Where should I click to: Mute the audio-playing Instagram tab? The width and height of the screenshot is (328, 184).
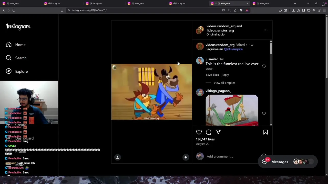pyautogui.click(x=216, y=3)
